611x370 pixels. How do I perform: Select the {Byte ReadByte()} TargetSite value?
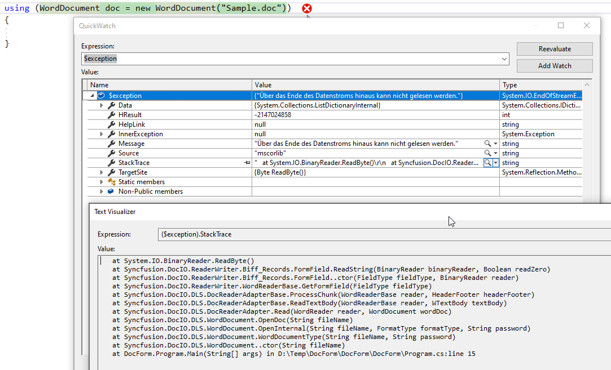point(280,172)
